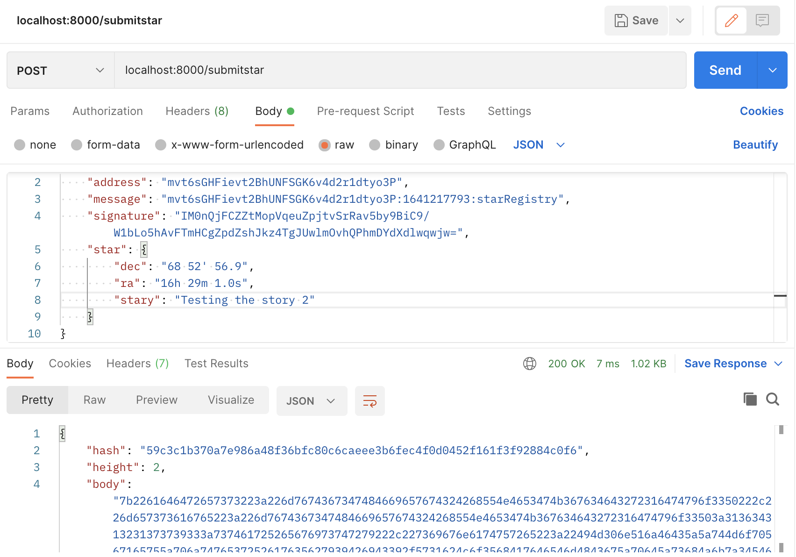This screenshot has width=796, height=557.
Task: Select the raw body type
Action: point(336,145)
